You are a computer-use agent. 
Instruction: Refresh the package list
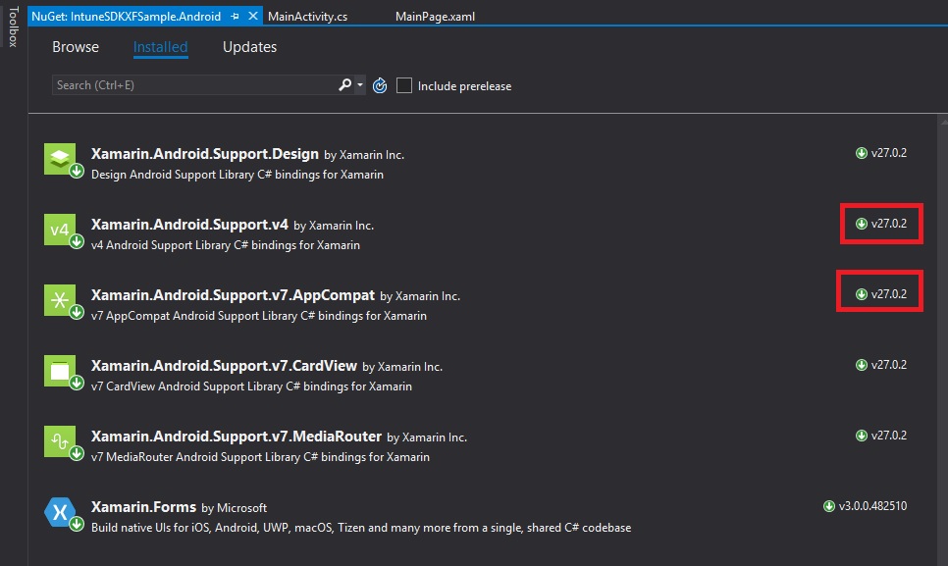coord(380,85)
